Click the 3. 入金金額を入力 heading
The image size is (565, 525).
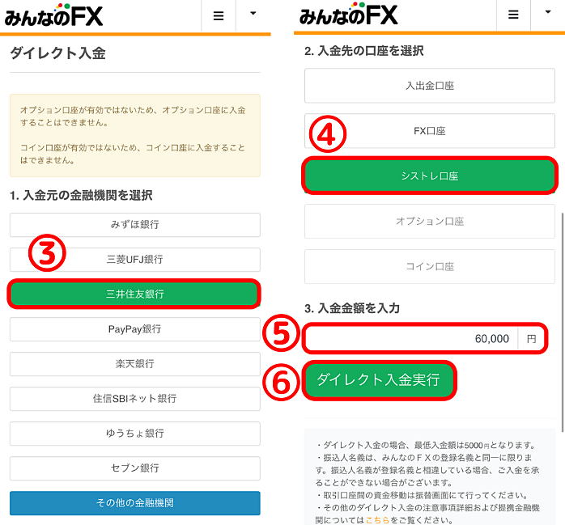coord(352,308)
